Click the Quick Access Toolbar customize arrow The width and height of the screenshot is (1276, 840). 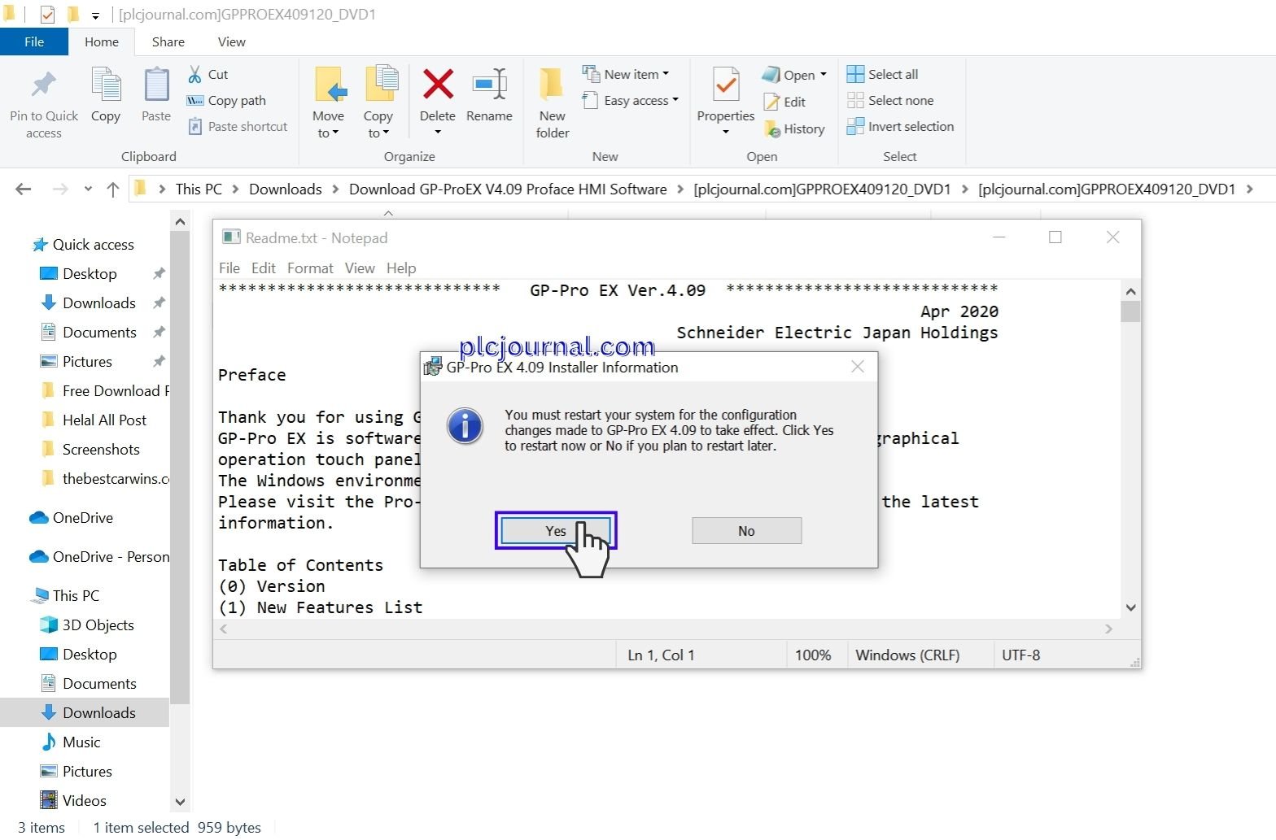click(95, 15)
